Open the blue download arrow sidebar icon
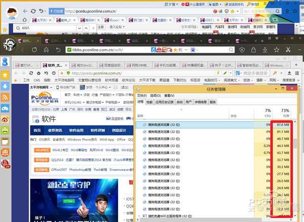304x222 pixels. (6, 85)
